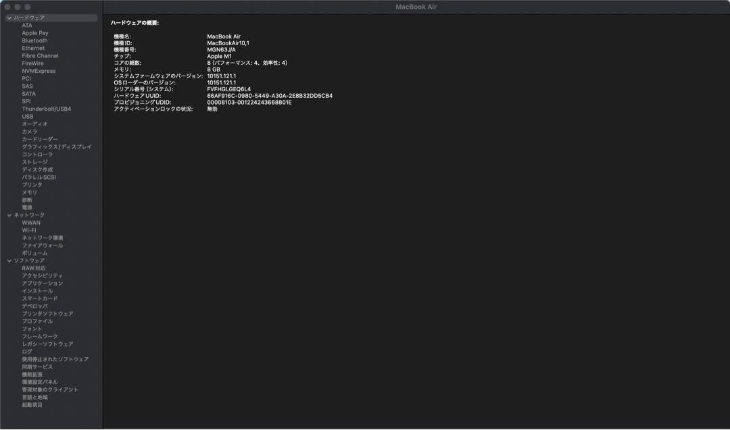Open the インストール entry
This screenshot has width=730, height=430.
pos(37,291)
